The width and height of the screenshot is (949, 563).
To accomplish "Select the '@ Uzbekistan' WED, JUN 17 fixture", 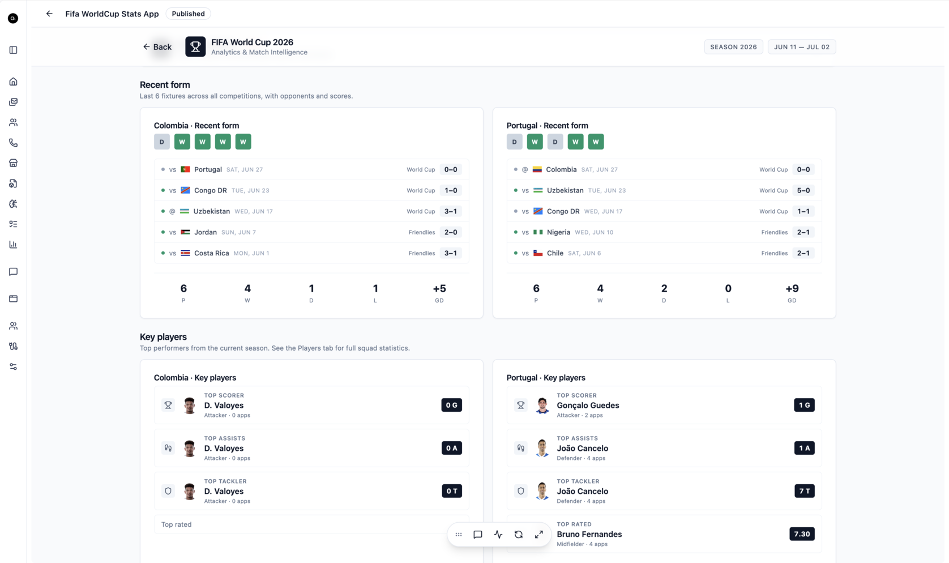I will coord(311,211).
